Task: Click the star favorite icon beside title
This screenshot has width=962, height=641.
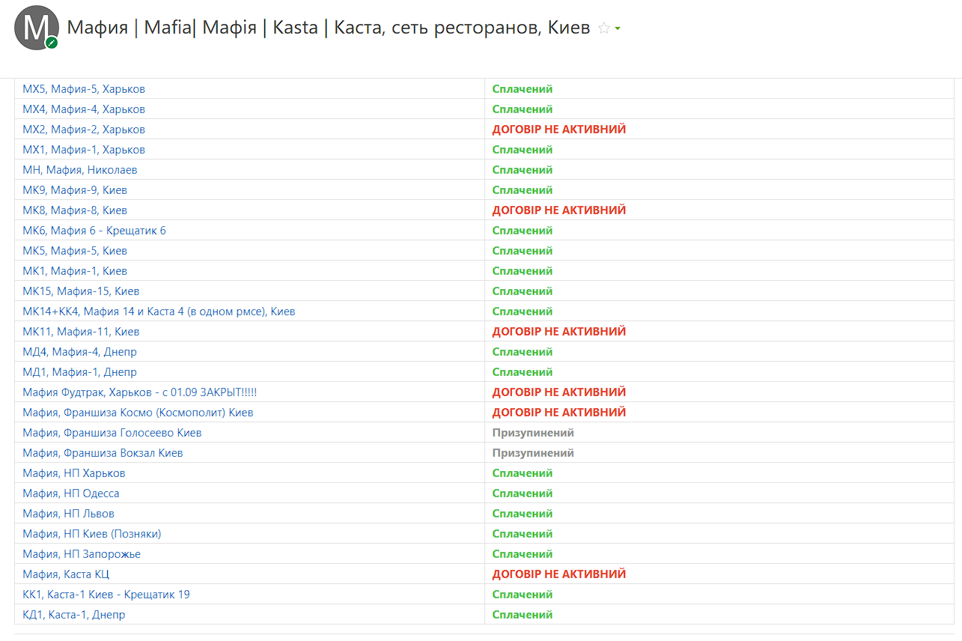Action: pyautogui.click(x=604, y=28)
